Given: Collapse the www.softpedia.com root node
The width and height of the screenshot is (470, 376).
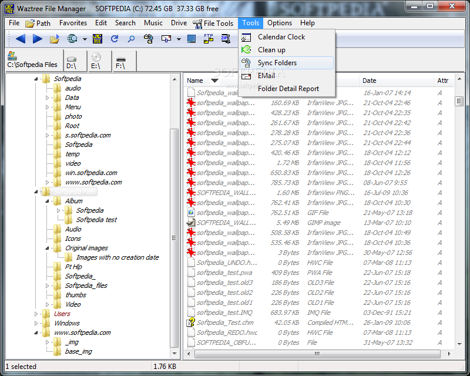Looking at the screenshot, I should pos(36,333).
